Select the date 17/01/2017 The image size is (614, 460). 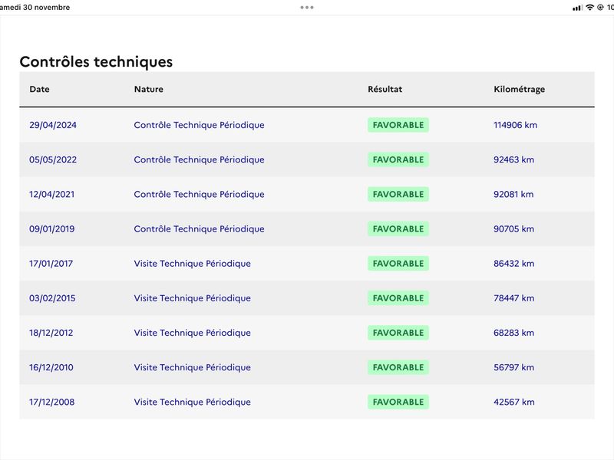(51, 264)
